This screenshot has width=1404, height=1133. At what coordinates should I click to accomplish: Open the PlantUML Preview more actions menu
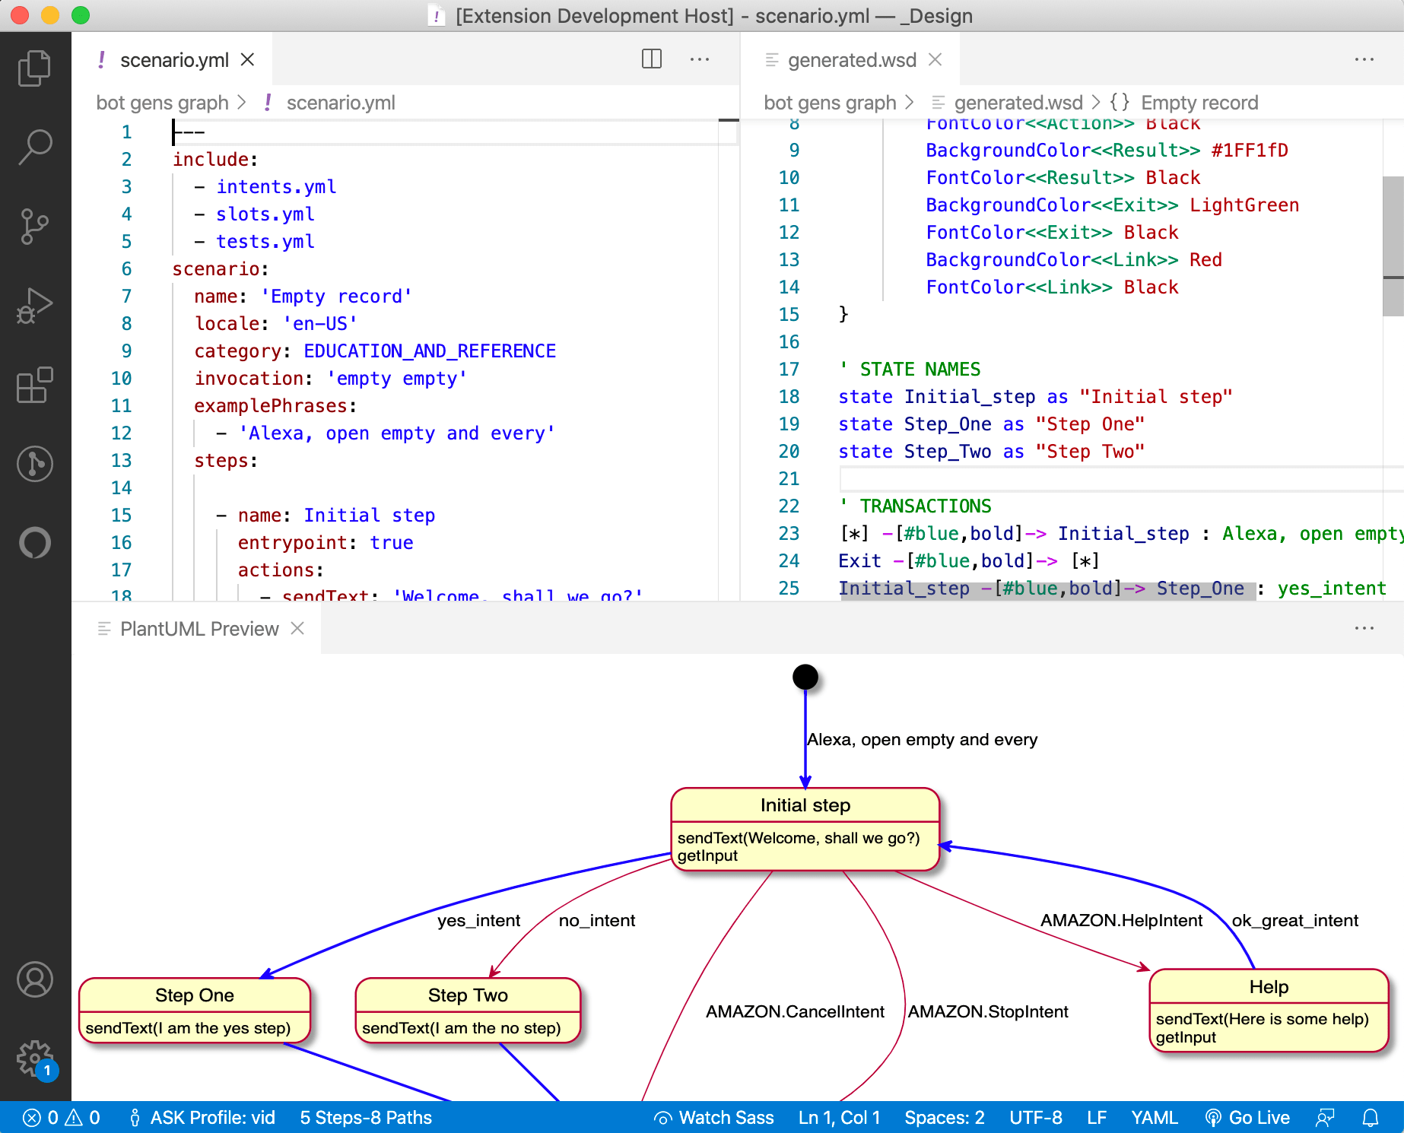click(1364, 628)
